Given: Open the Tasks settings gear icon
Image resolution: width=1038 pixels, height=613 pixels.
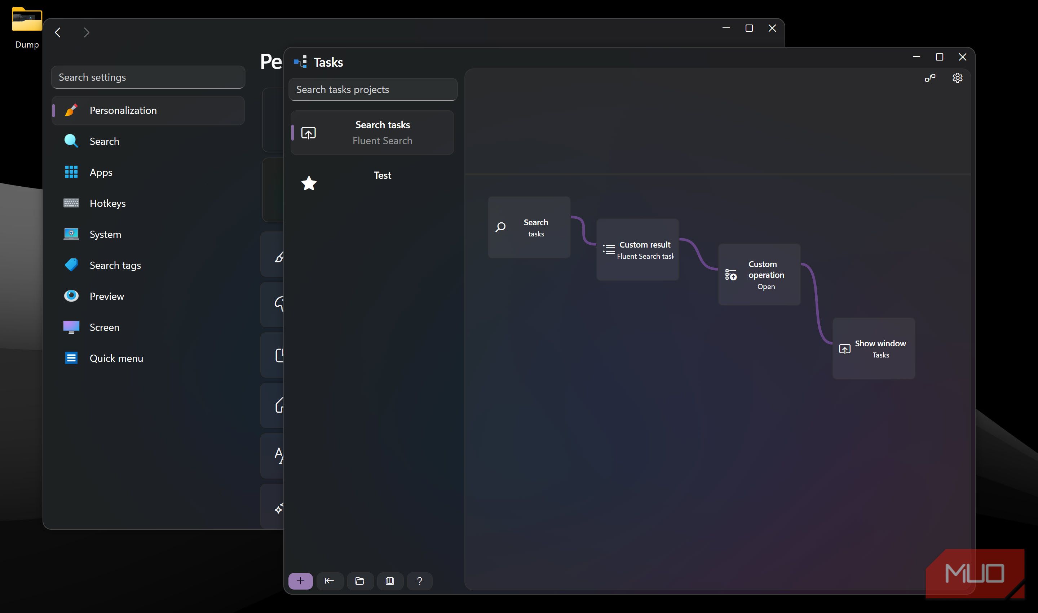Looking at the screenshot, I should point(958,77).
